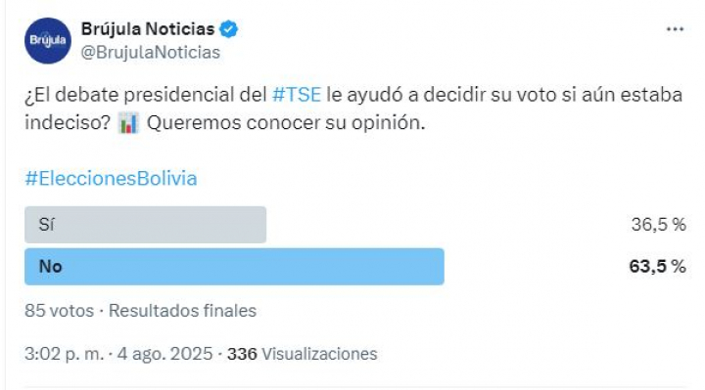This screenshot has height=390, width=705.
Task: Open the 336 Visualizaciones stats
Action: 303,354
